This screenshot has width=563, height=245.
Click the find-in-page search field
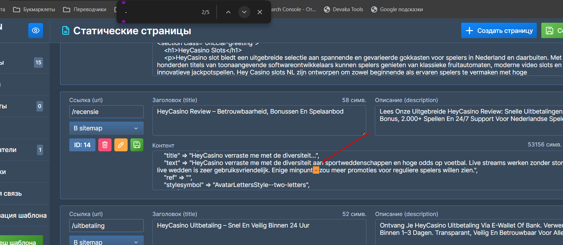pyautogui.click(x=159, y=12)
